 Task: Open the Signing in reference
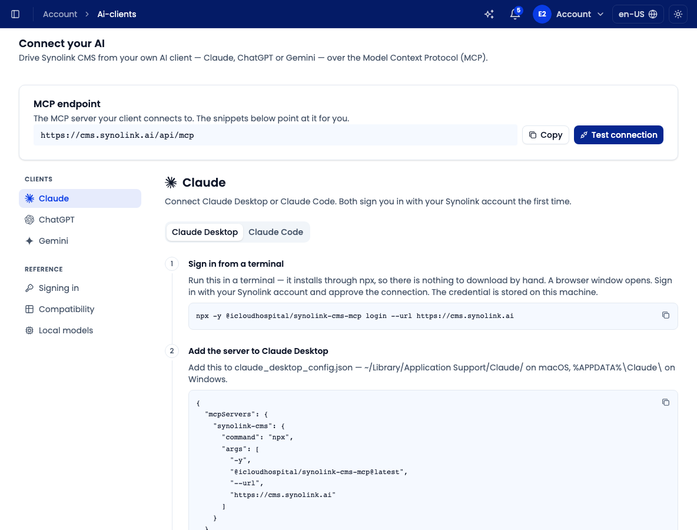pyautogui.click(x=80, y=288)
